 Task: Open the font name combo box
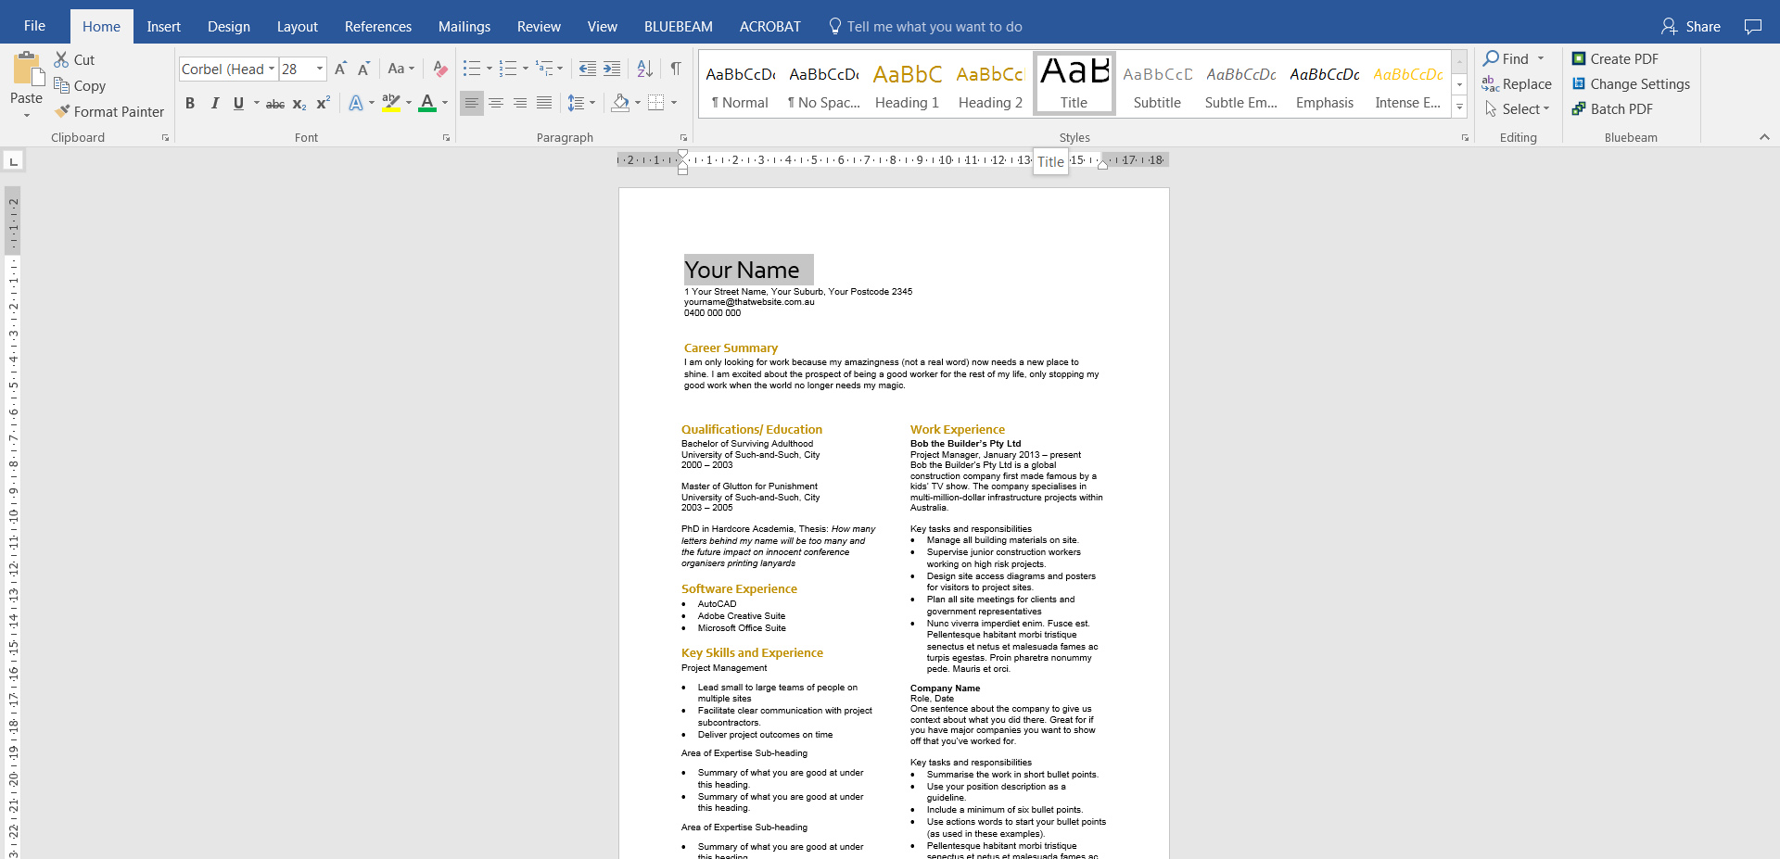click(228, 69)
